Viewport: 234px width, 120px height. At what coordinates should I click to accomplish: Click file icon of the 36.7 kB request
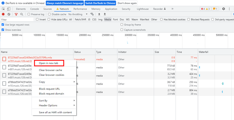tap(4, 84)
